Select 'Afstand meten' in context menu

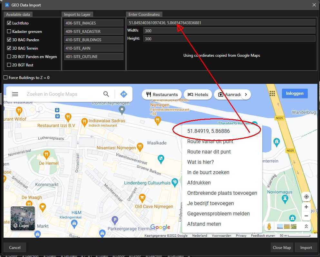[x=204, y=224]
